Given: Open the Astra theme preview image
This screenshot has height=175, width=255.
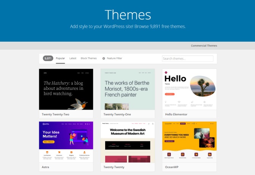Looking at the screenshot, I should 66,142.
